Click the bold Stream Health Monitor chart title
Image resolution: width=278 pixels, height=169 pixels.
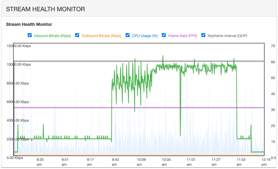[29, 24]
